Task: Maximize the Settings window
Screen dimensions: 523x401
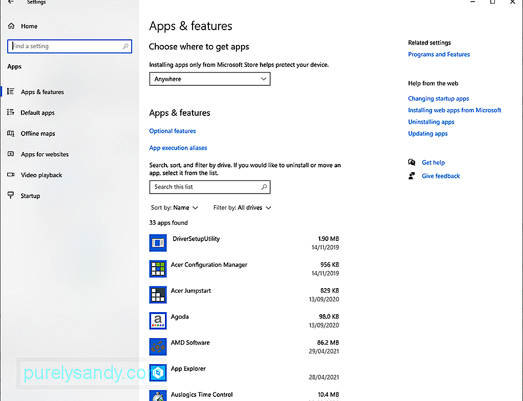Action: [492, 2]
